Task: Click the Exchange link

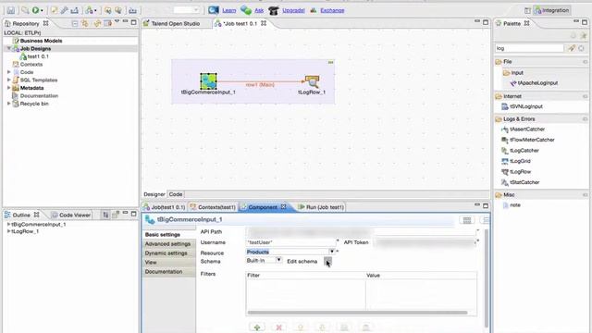Action: tap(332, 10)
